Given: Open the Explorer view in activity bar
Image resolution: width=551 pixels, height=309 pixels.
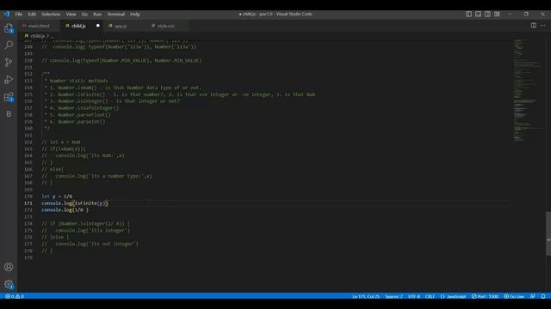Looking at the screenshot, I should tap(9, 28).
